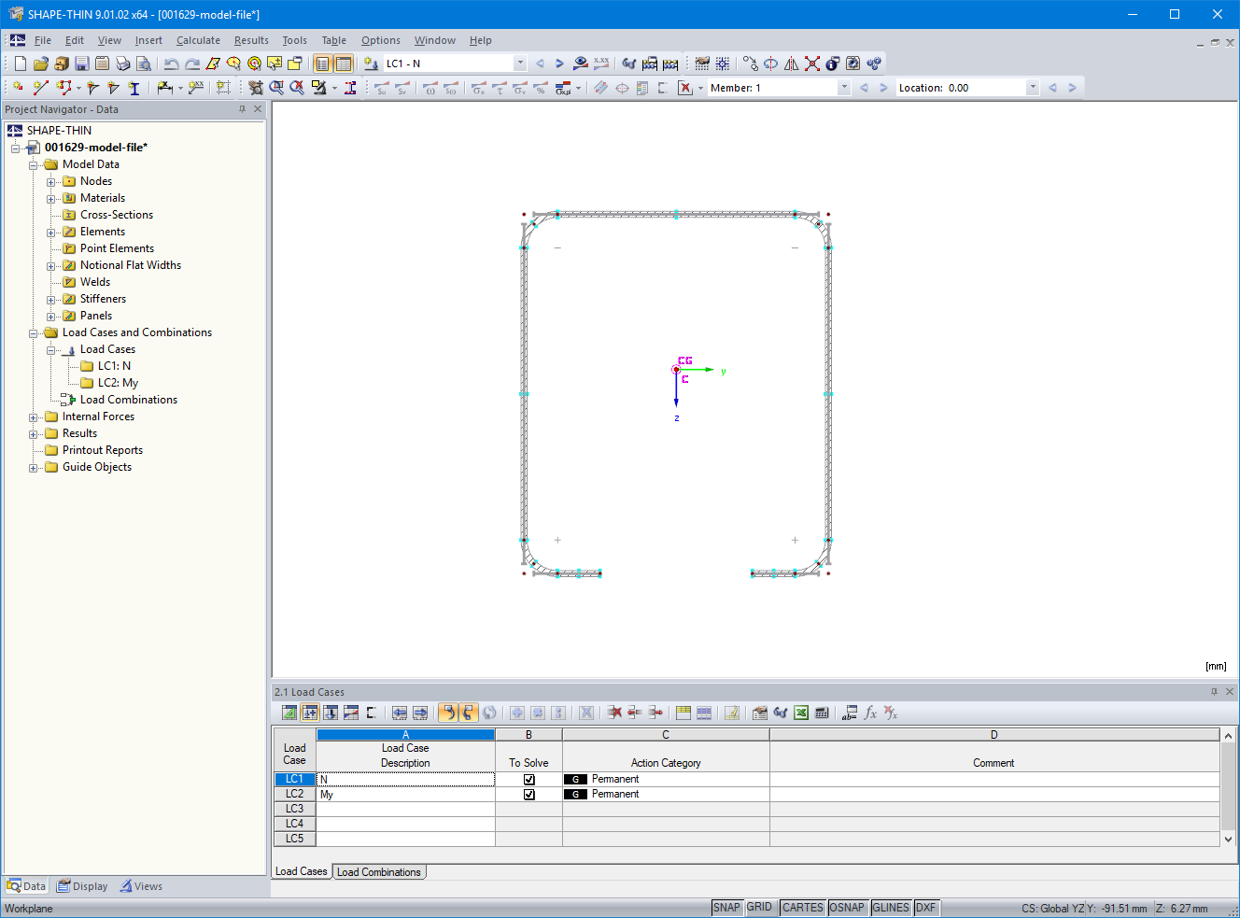Toggle To Solve checkbox for LC1

point(528,780)
